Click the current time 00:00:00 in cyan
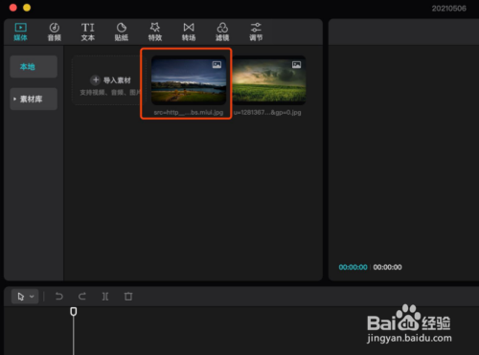 353,267
